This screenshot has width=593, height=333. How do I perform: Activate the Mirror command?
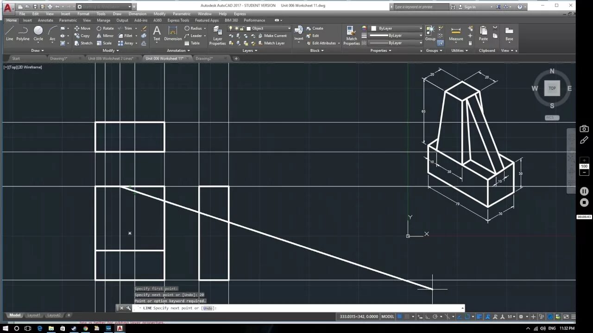click(105, 36)
